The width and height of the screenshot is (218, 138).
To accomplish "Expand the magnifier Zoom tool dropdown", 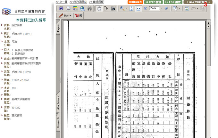I will coord(126,8).
